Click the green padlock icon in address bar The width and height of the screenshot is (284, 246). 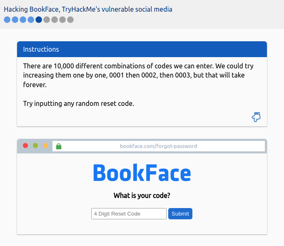coord(59,146)
